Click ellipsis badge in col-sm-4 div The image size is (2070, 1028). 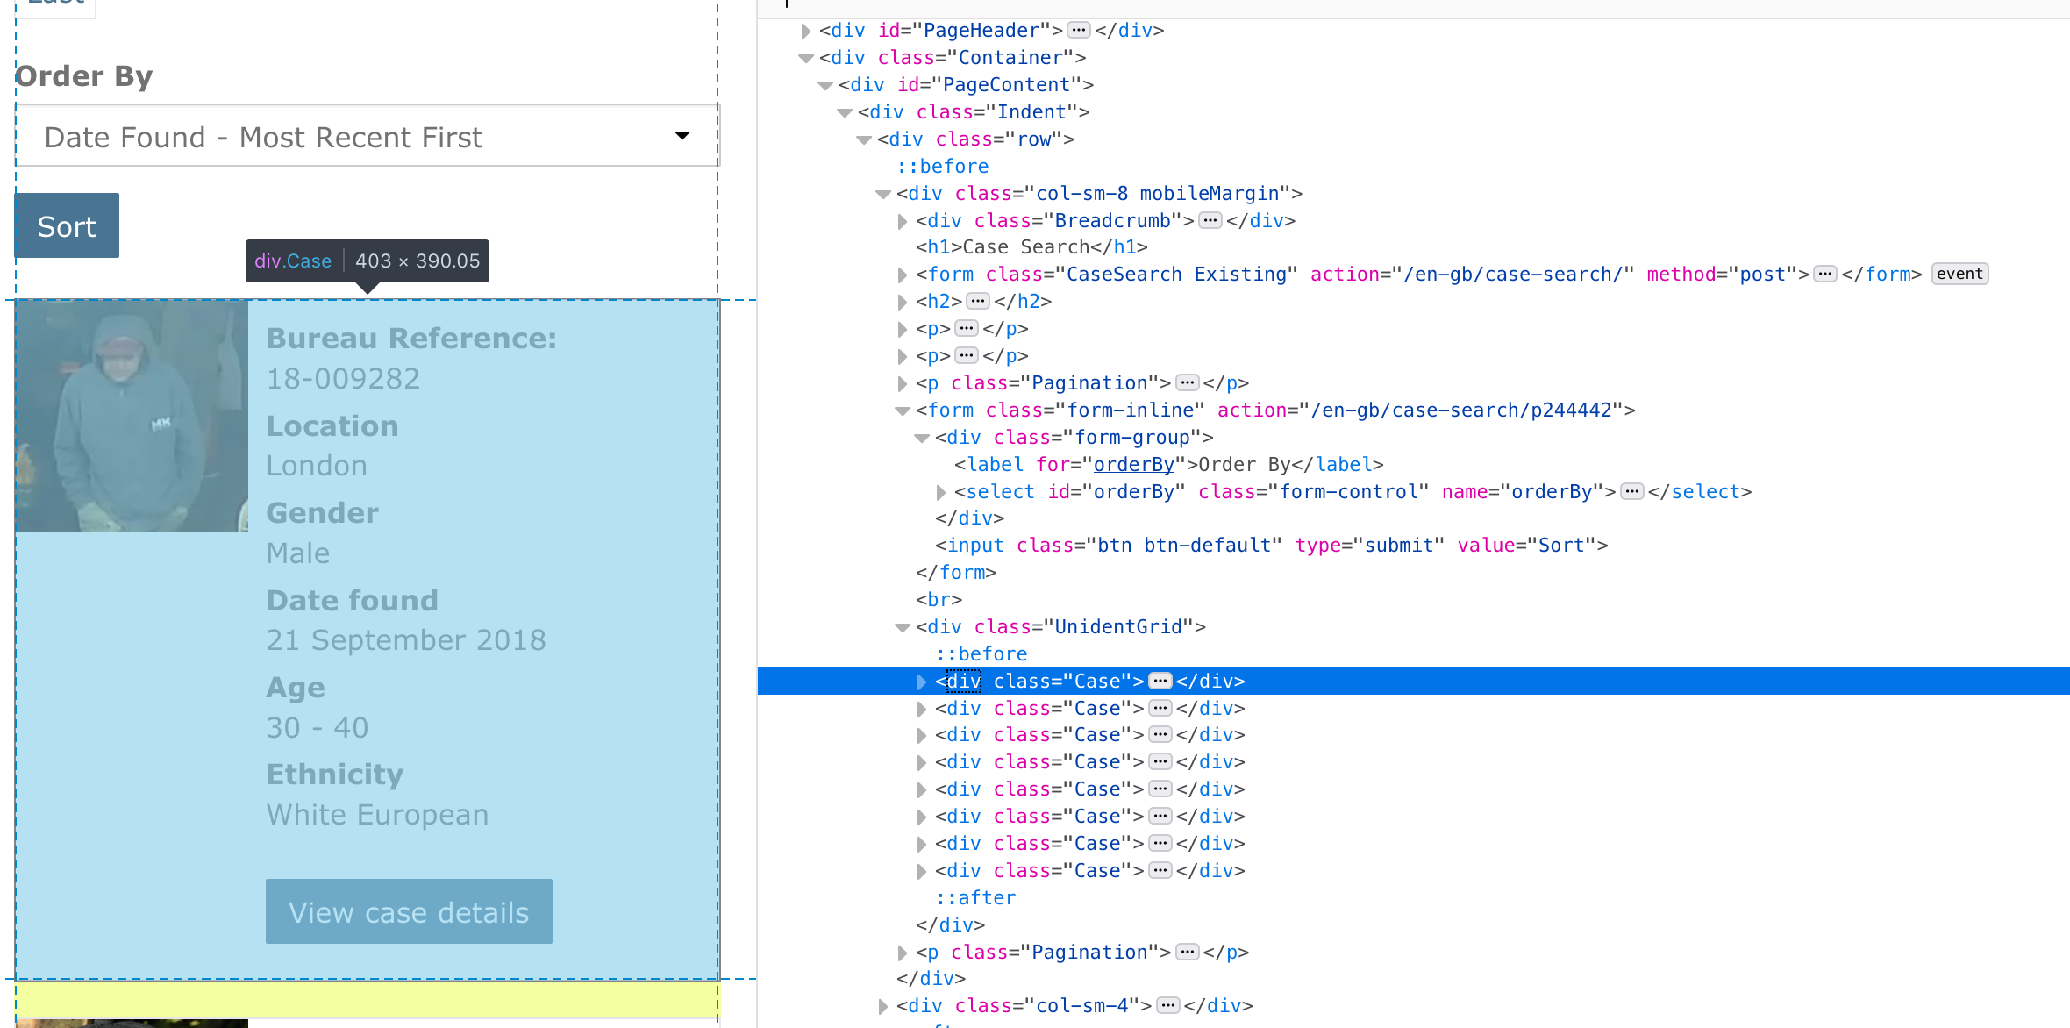click(1167, 1006)
